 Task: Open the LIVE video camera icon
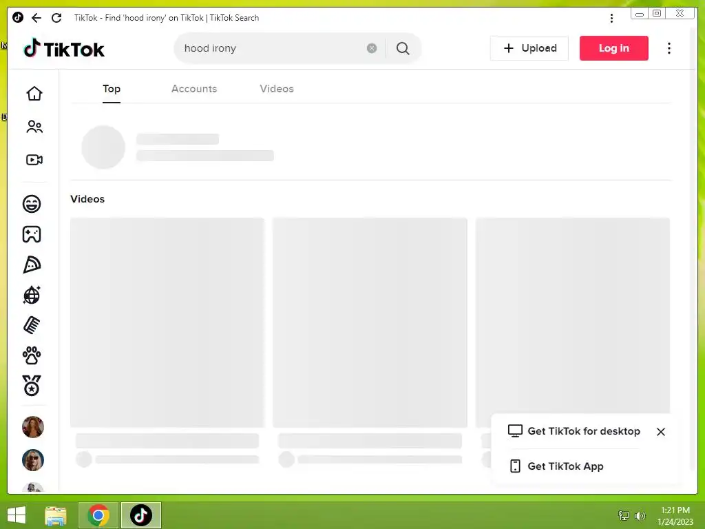click(34, 160)
